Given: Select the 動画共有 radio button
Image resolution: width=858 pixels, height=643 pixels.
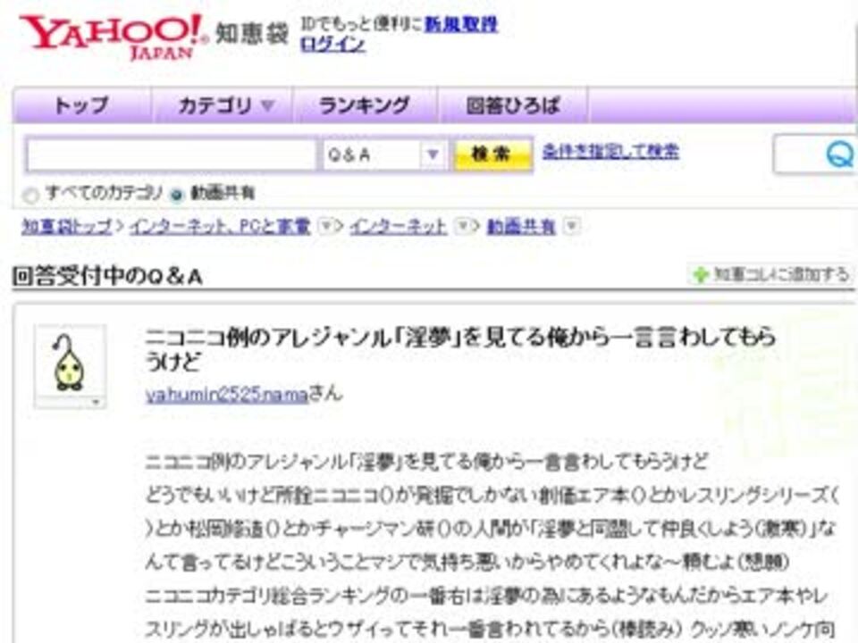Looking at the screenshot, I should click(x=176, y=195).
